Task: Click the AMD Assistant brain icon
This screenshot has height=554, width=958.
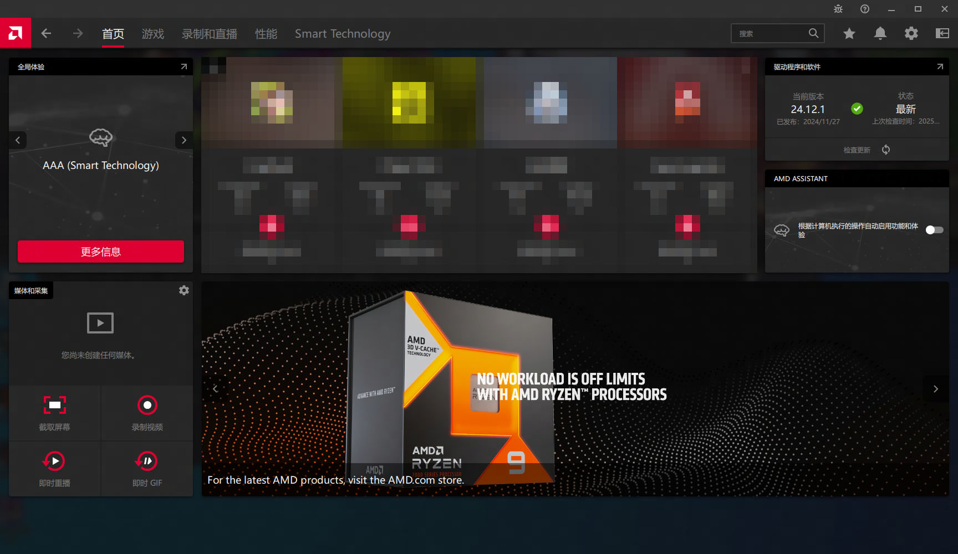Action: [x=782, y=230]
